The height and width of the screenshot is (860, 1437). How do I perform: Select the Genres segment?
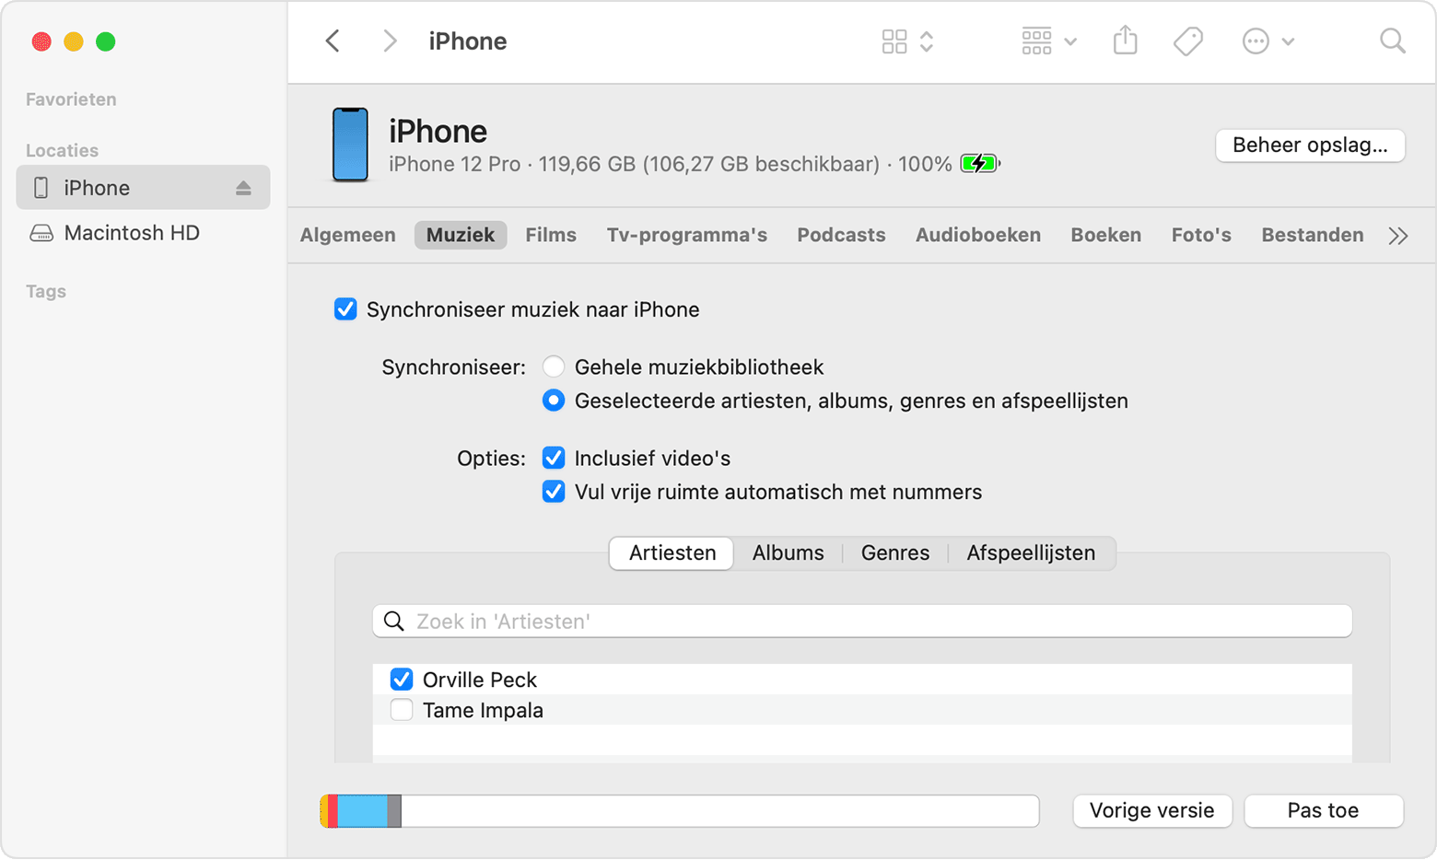click(895, 553)
